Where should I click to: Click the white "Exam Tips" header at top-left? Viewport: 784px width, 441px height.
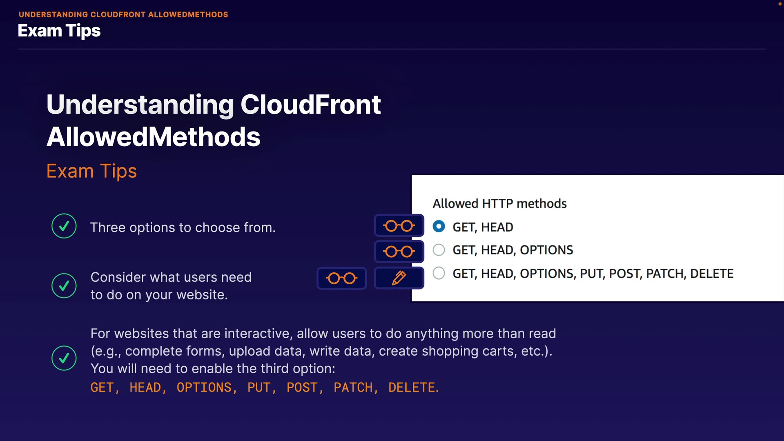[59, 31]
